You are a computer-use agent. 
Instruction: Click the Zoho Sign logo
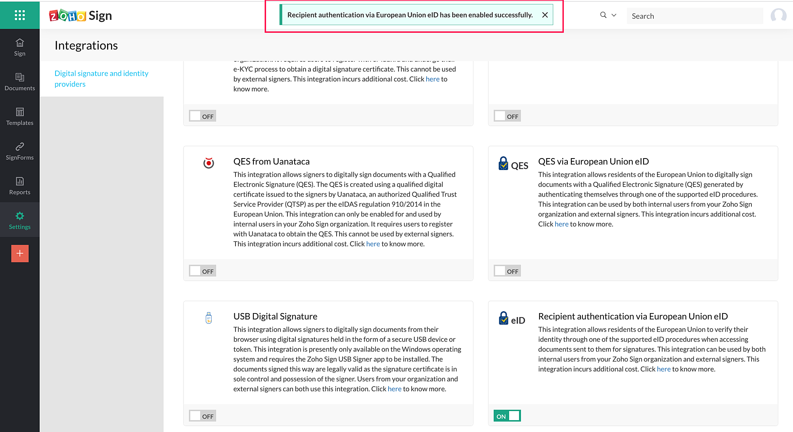point(80,15)
